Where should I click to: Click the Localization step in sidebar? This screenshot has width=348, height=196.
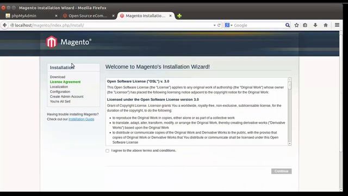click(59, 87)
